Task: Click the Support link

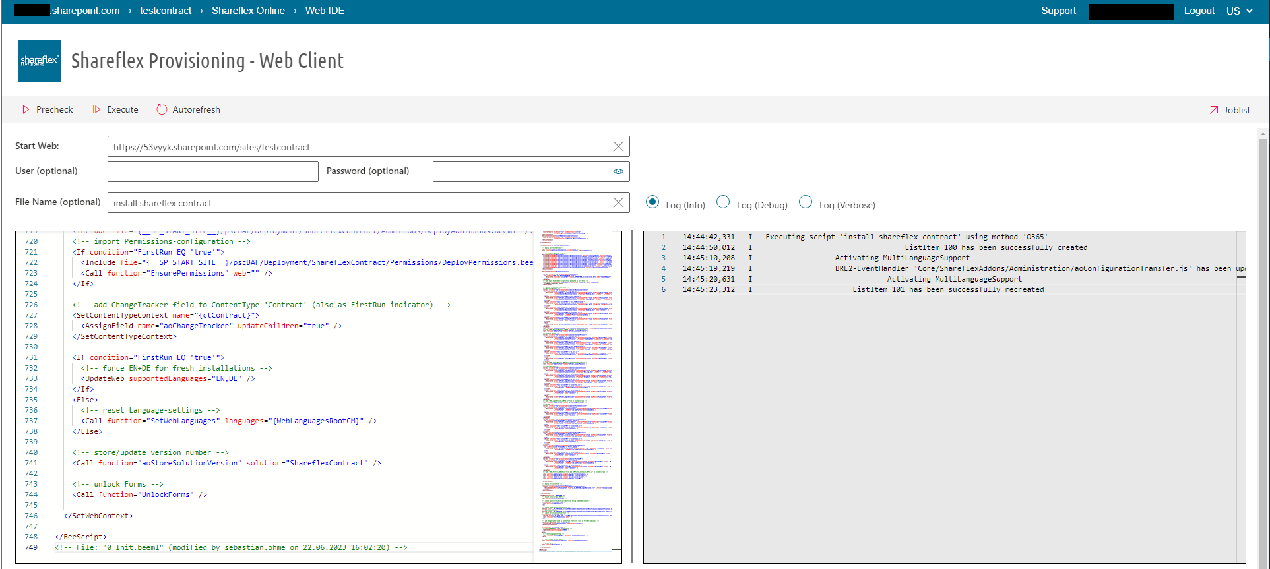Action: coord(1058,11)
